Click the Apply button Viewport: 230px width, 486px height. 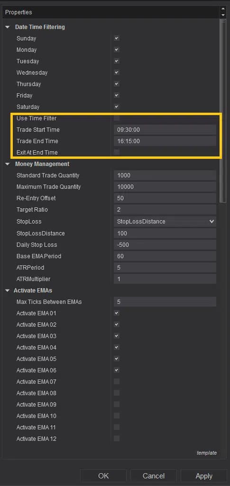(x=204, y=476)
